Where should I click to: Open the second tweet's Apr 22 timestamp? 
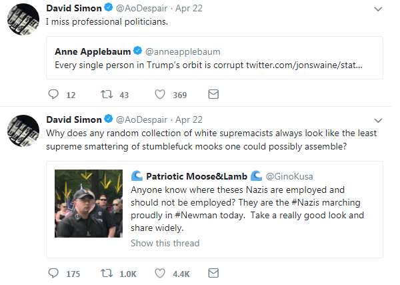click(x=189, y=119)
